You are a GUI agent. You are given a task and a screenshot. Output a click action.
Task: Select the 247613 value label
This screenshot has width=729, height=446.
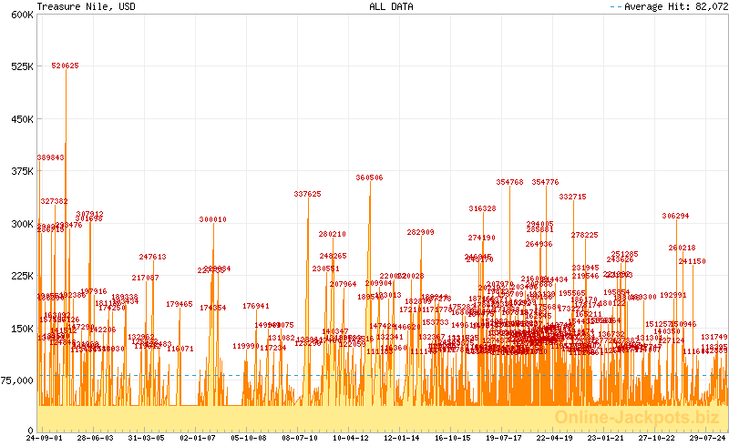(x=152, y=257)
